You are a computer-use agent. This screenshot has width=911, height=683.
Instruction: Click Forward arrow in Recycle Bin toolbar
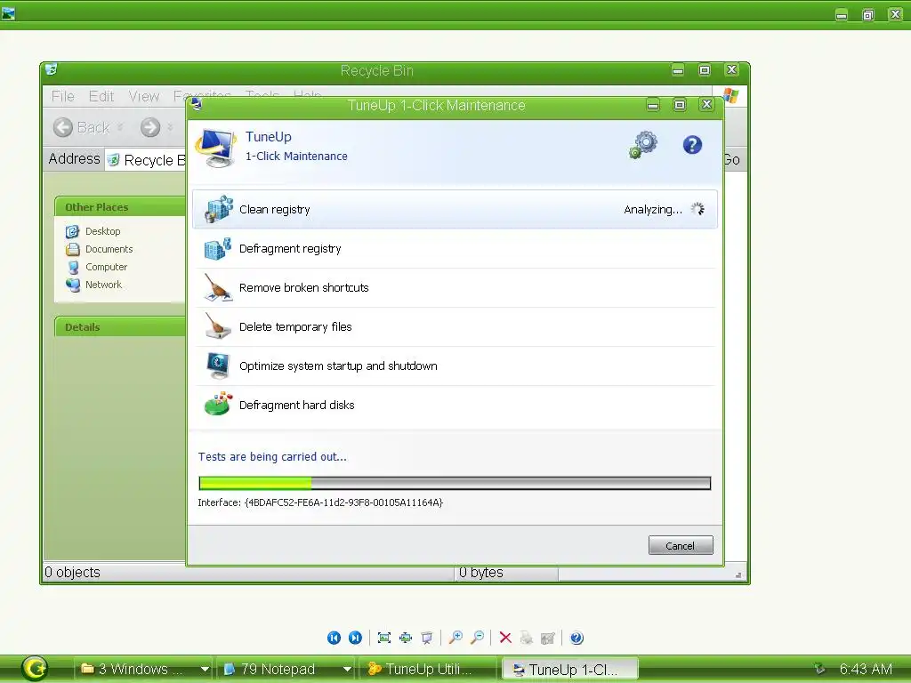[149, 127]
